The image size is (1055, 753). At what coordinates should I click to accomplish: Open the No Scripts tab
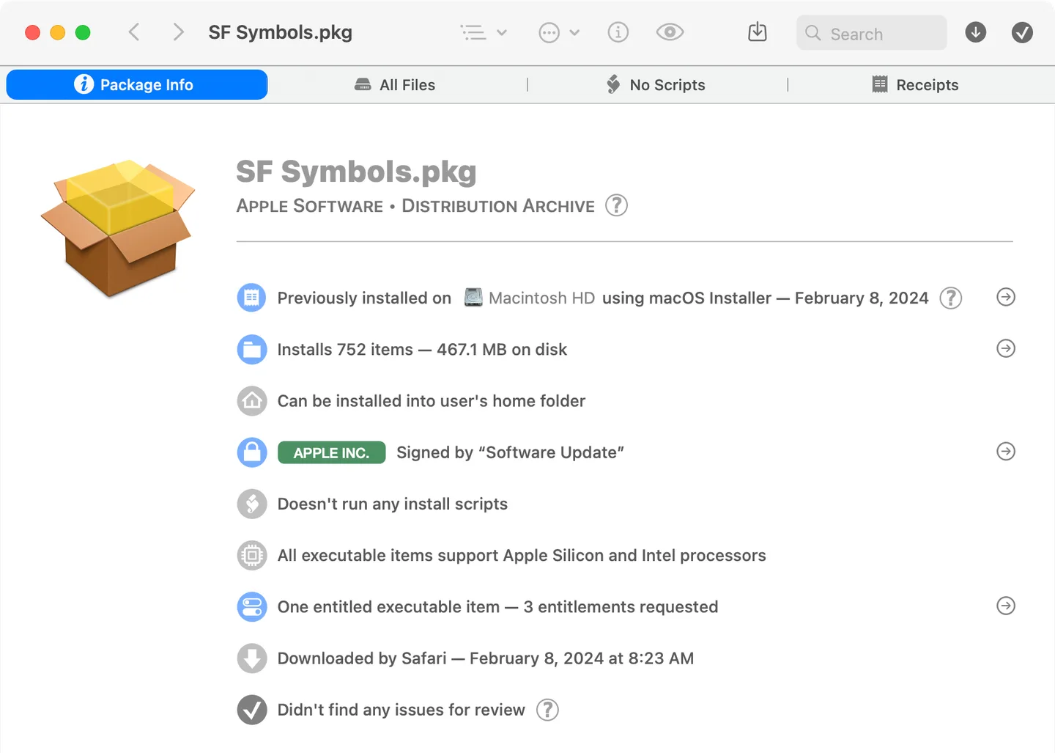pos(656,85)
